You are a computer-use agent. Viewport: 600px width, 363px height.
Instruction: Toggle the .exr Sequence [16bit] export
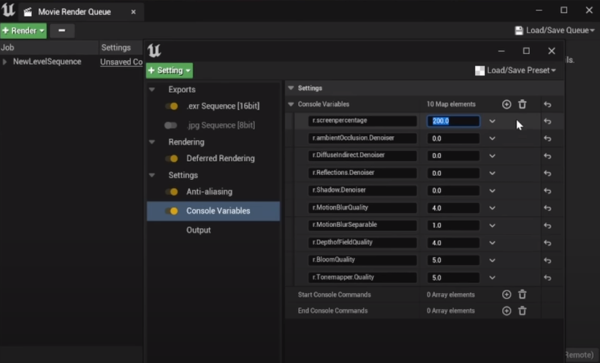[172, 106]
